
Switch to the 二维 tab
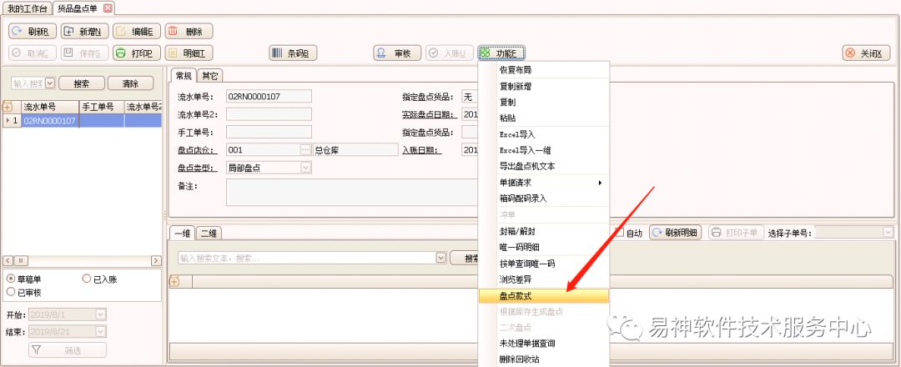point(209,234)
